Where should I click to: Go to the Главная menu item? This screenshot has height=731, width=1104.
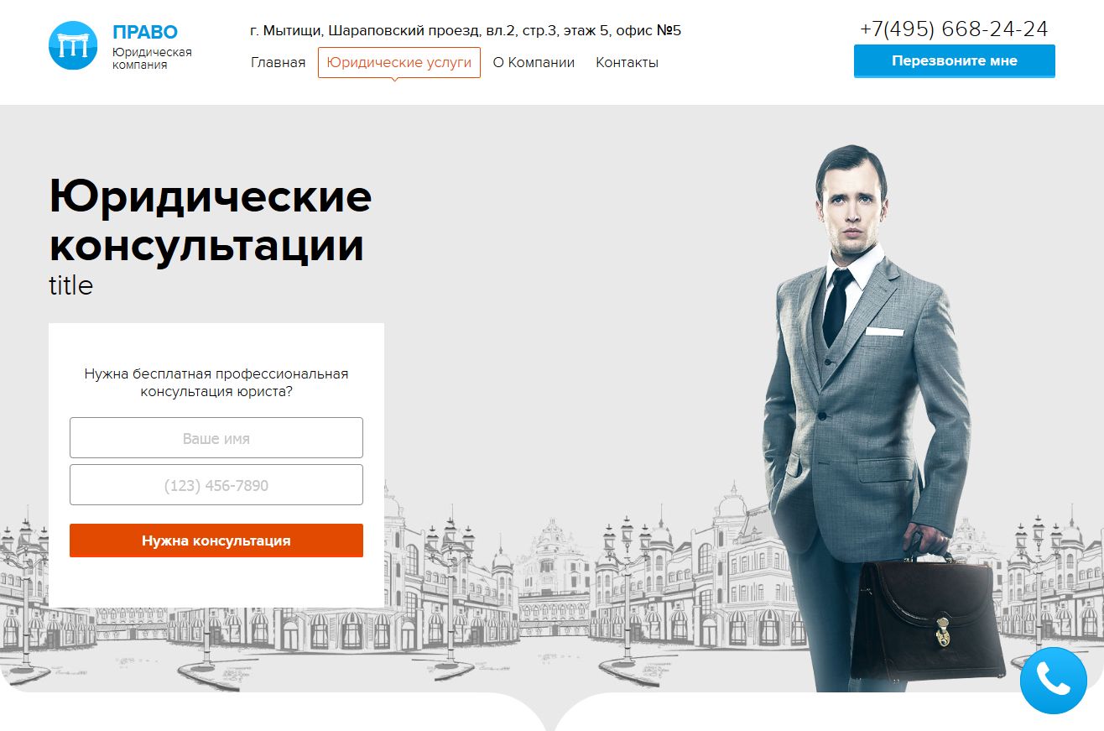278,62
